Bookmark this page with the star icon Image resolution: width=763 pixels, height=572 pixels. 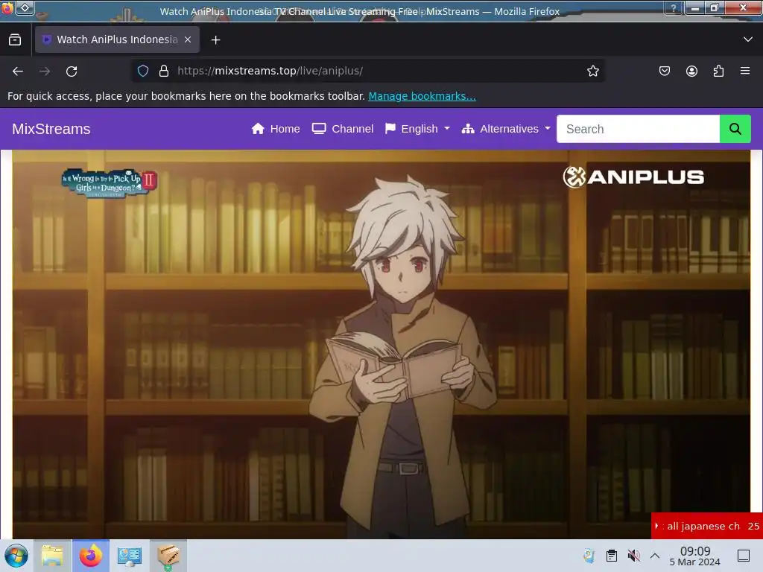tap(592, 71)
